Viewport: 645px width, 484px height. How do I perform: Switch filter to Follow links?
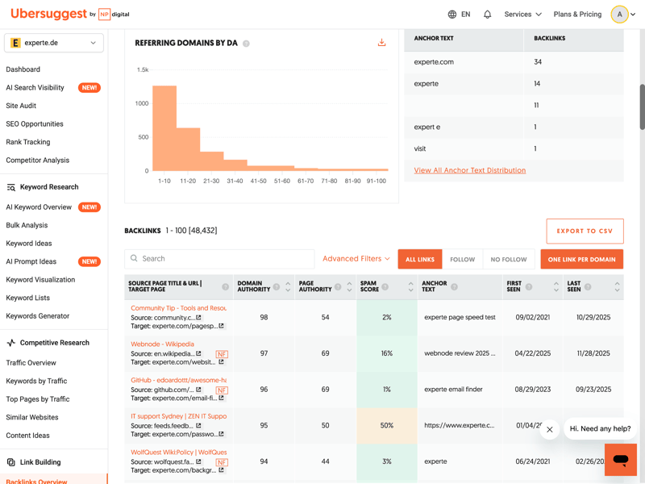point(462,260)
